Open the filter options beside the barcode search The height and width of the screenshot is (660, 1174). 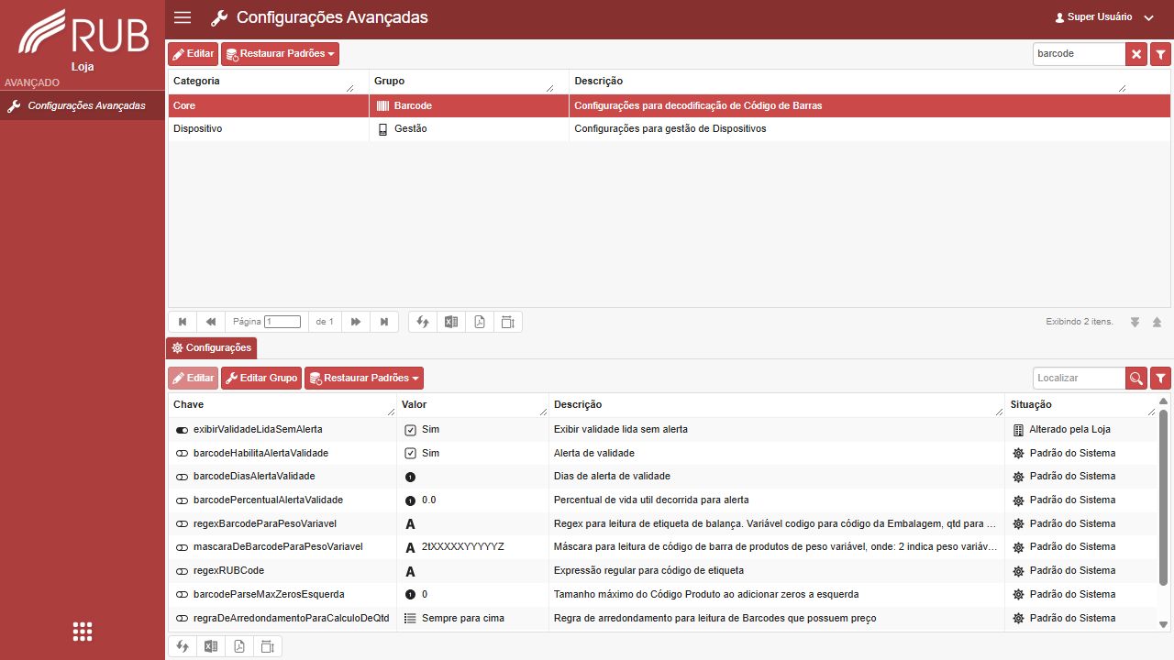pyautogui.click(x=1160, y=54)
